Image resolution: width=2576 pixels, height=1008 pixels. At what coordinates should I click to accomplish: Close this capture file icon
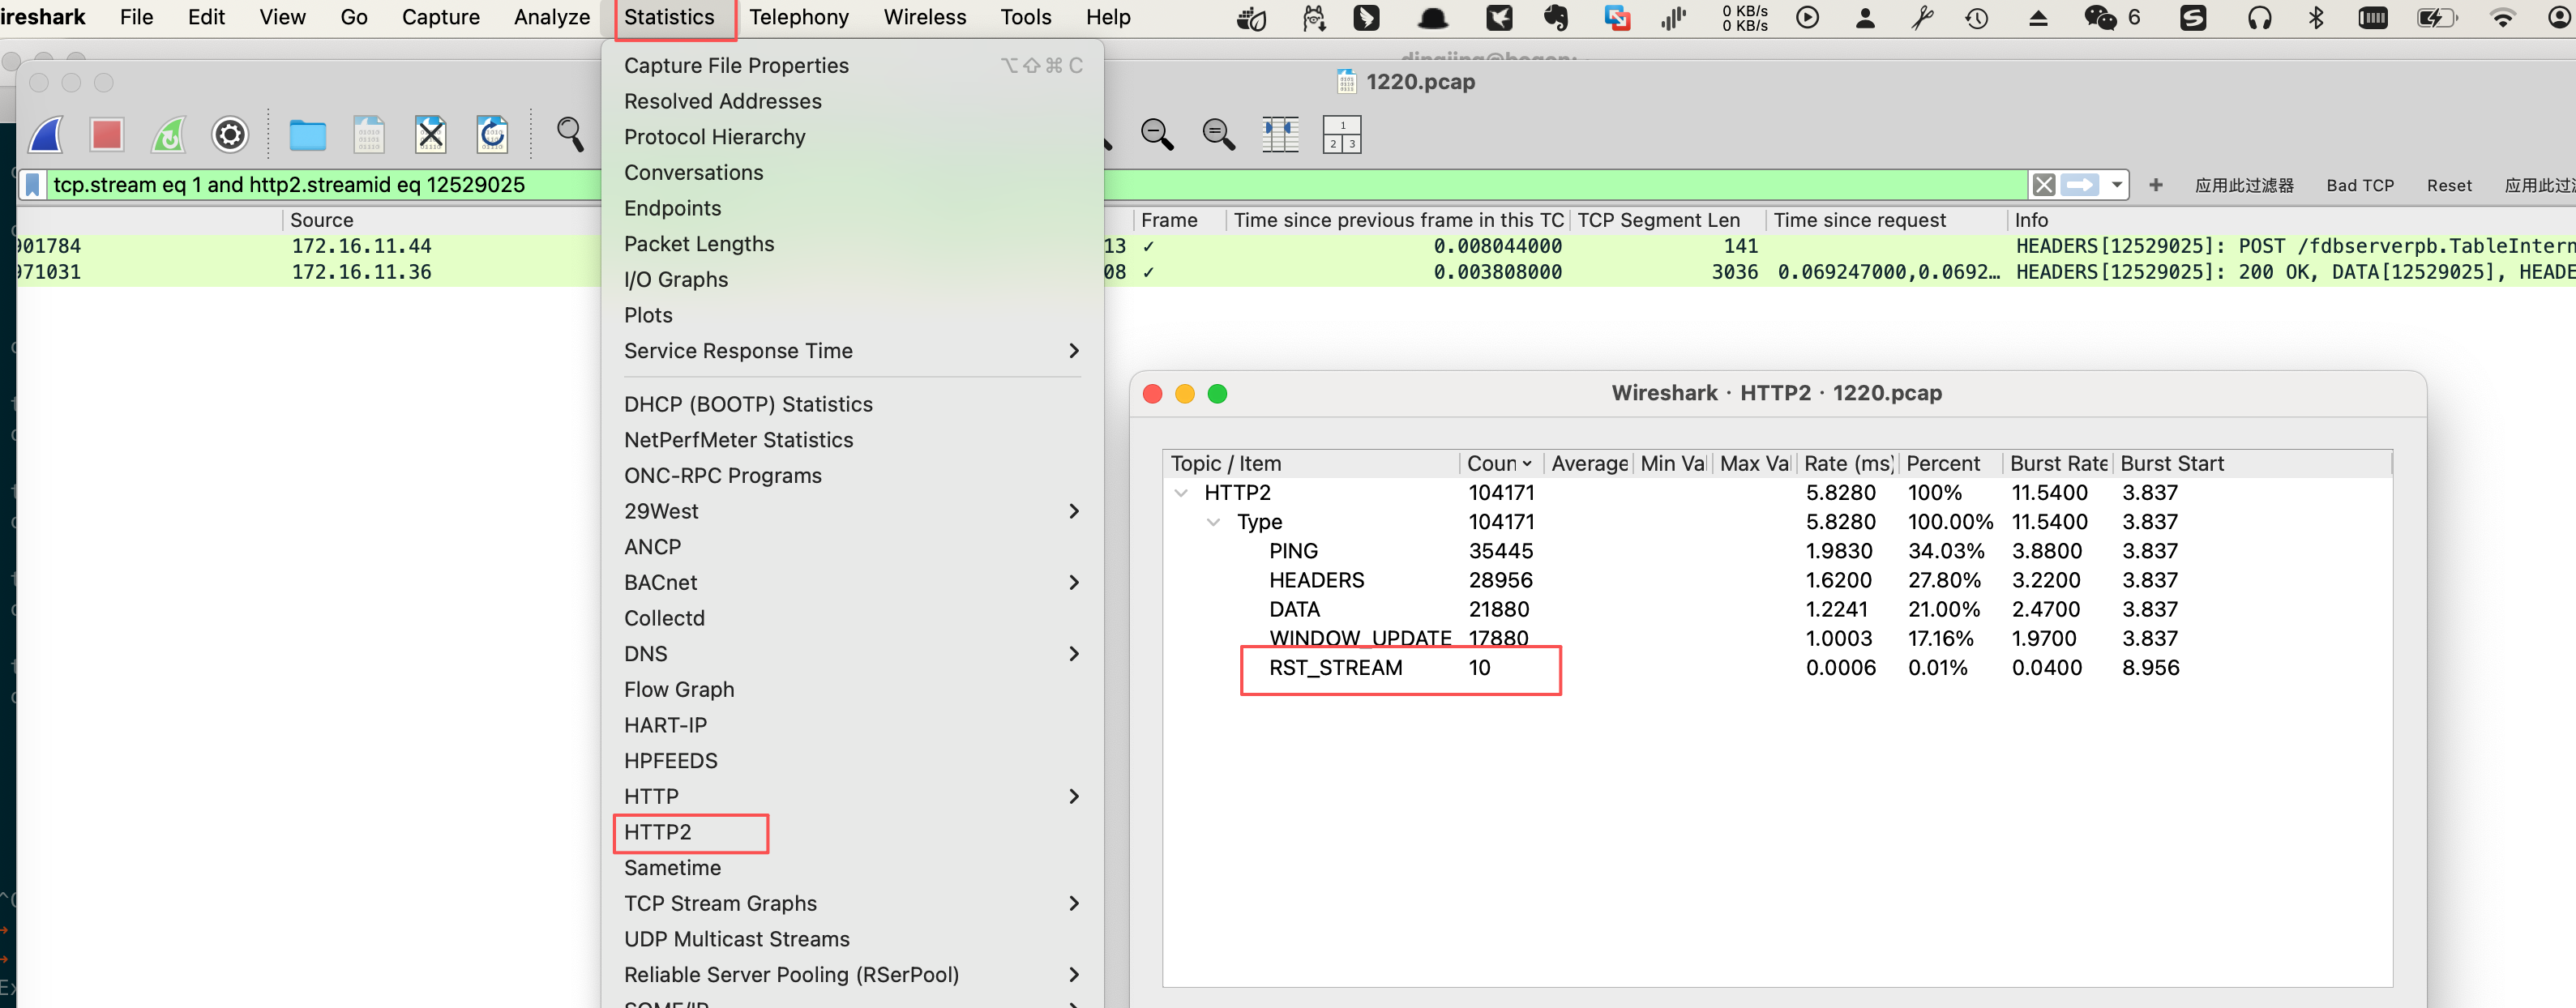point(431,135)
